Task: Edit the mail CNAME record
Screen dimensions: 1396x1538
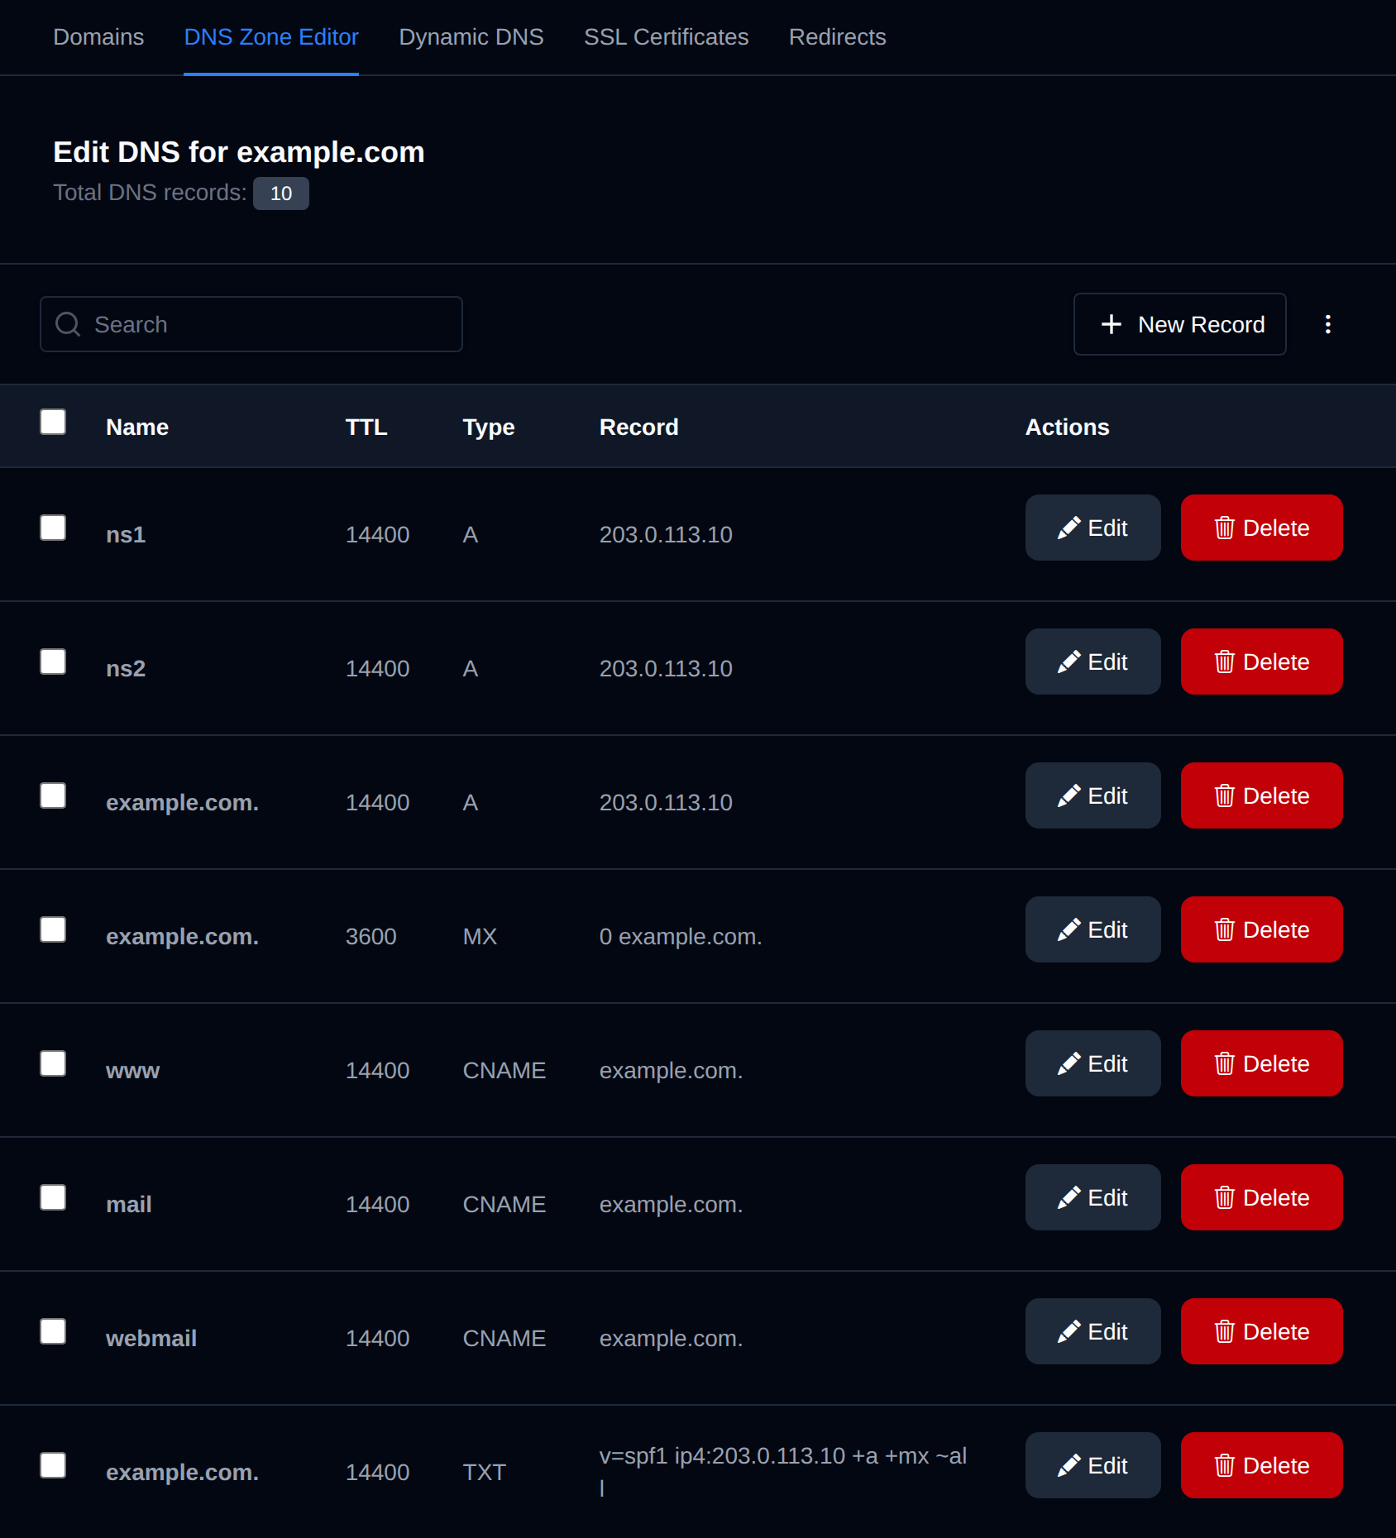Action: click(x=1092, y=1197)
